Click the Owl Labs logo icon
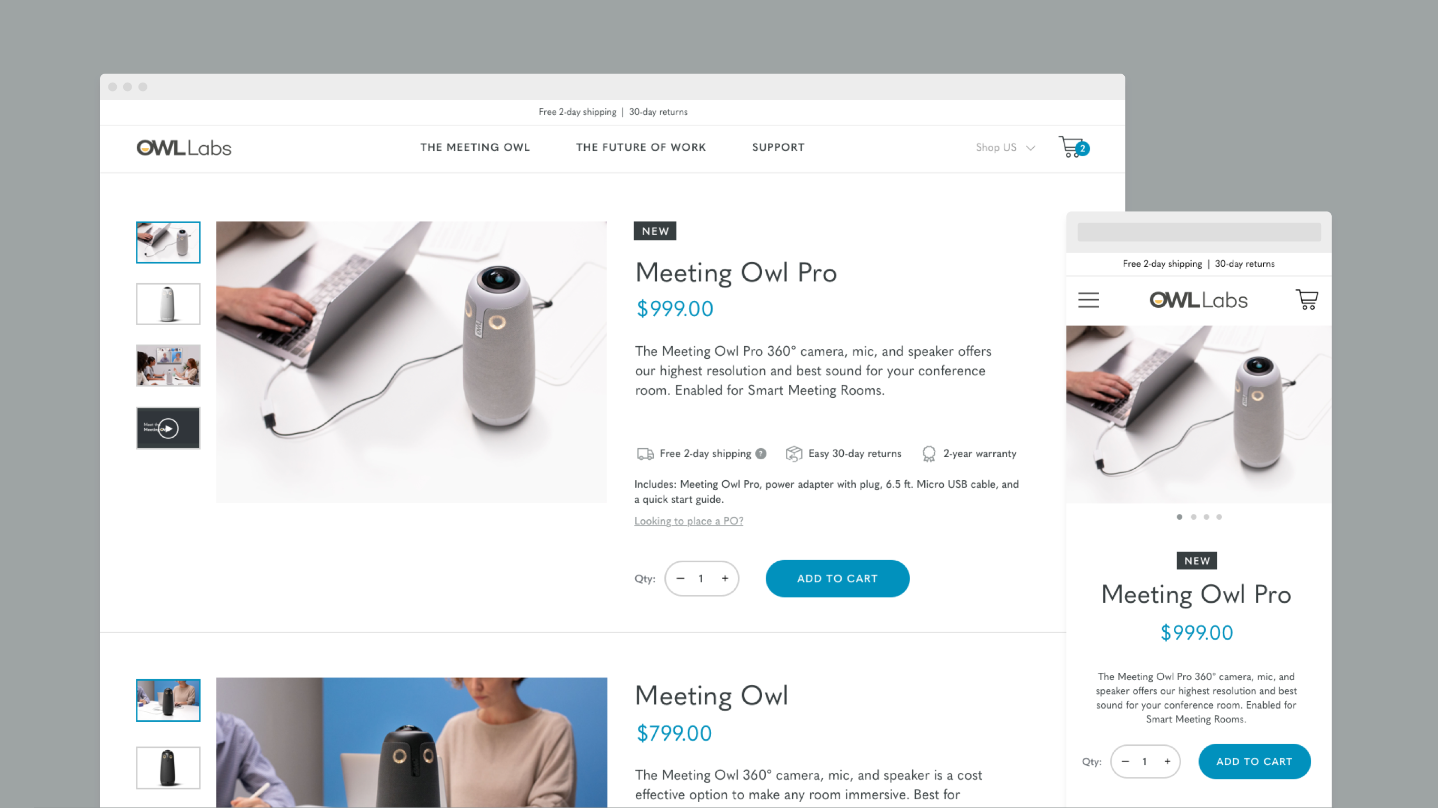This screenshot has width=1438, height=808. 184,148
